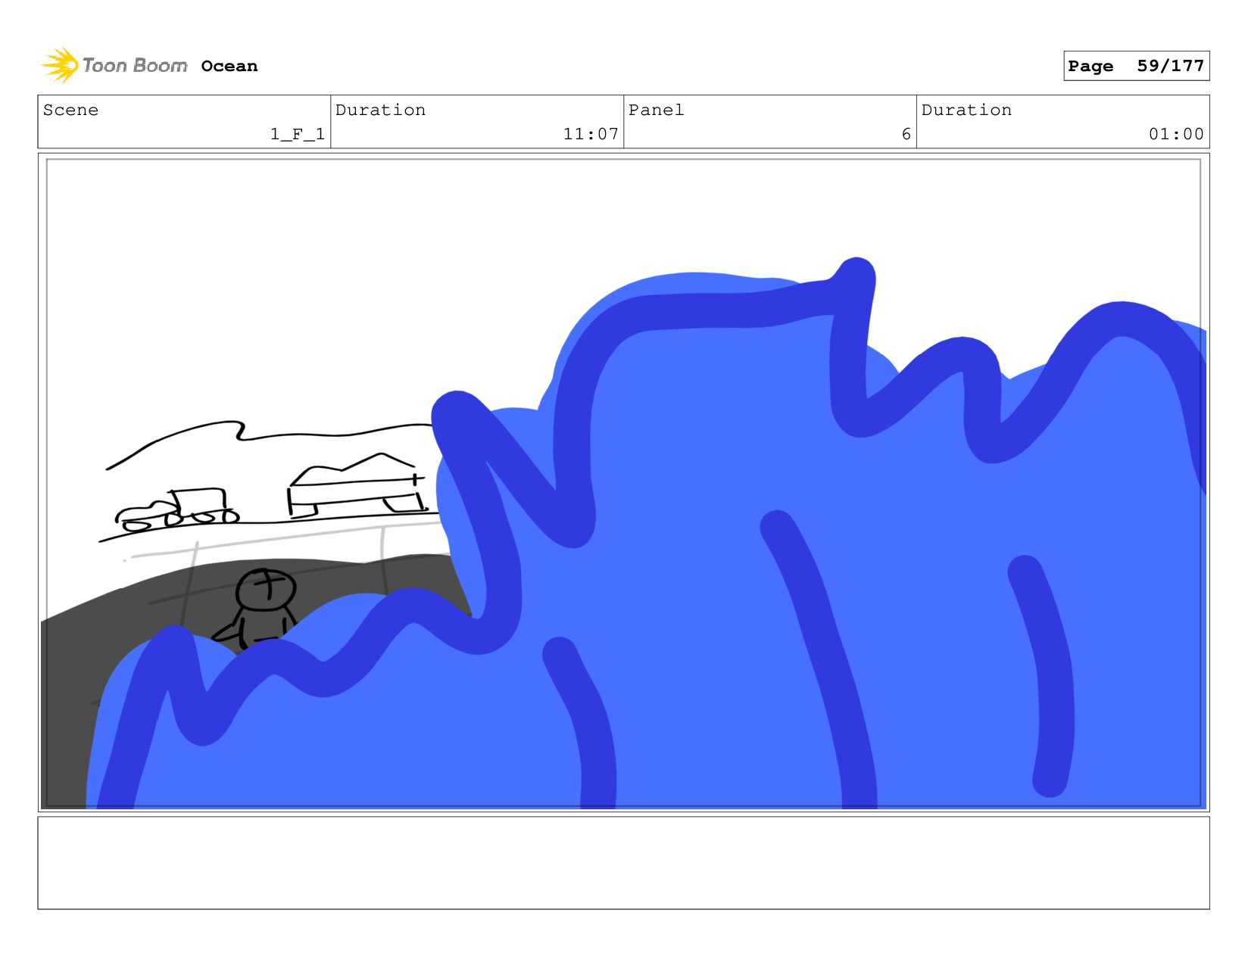The image size is (1248, 966).
Task: Click the Toon Boom logo icon
Action: [x=60, y=65]
